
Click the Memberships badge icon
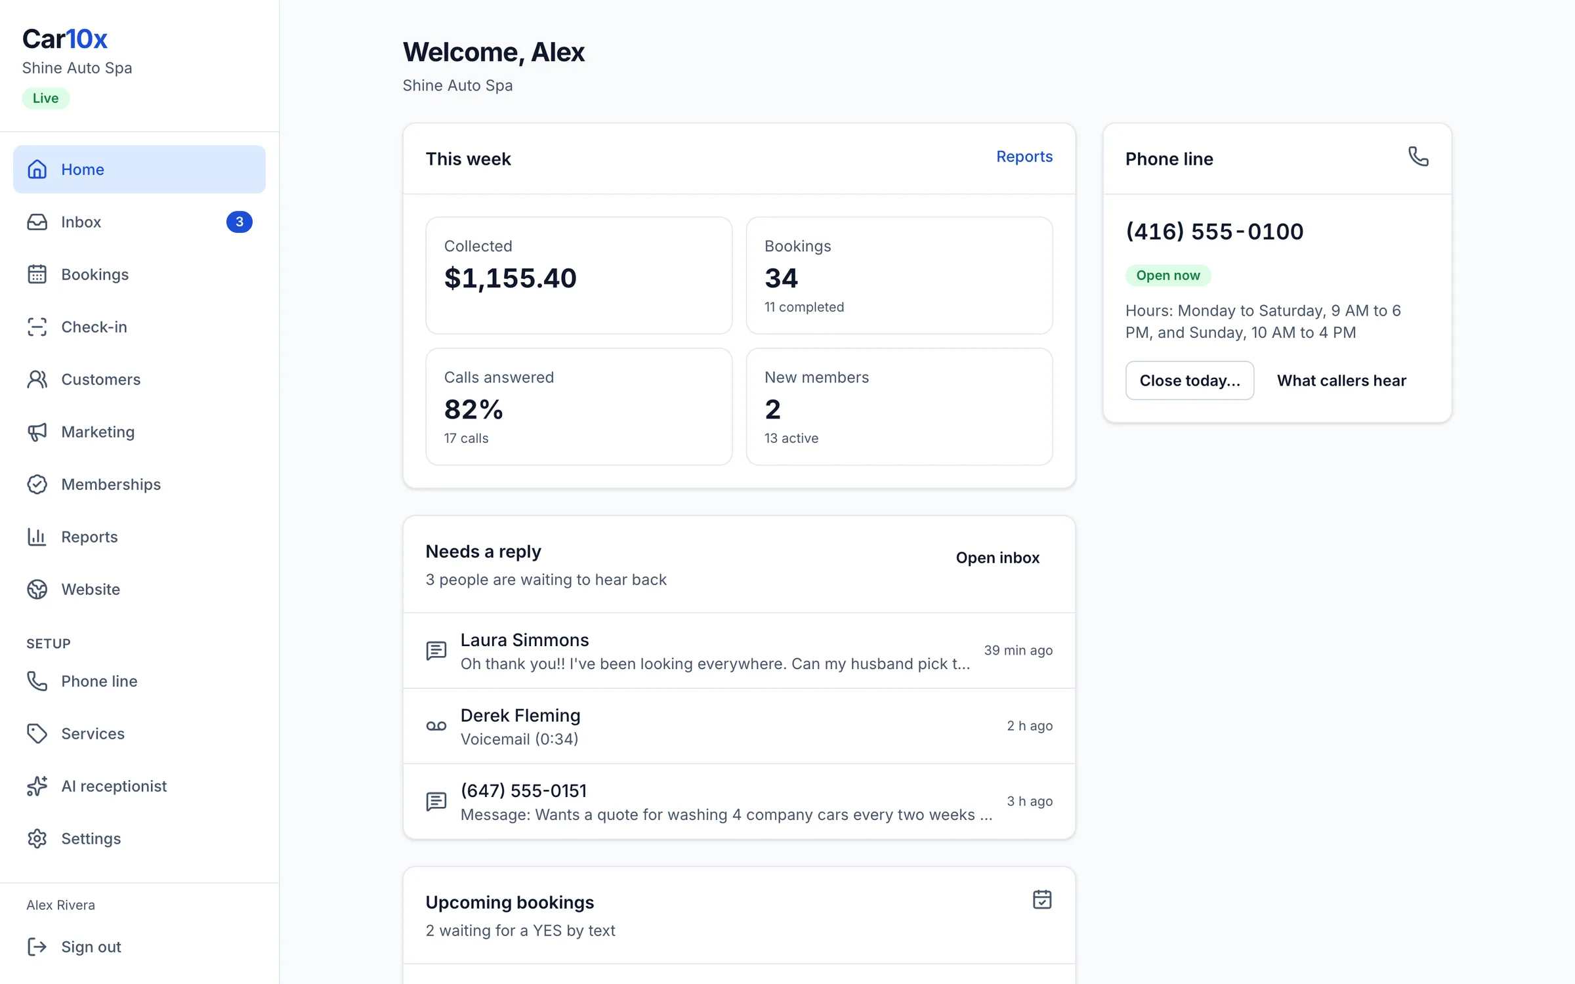tap(37, 484)
